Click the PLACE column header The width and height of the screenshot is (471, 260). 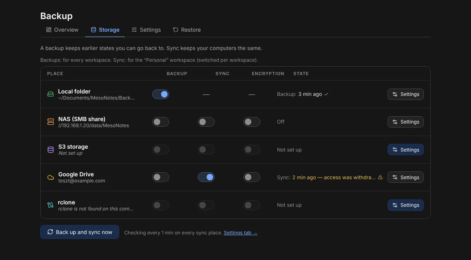click(x=55, y=74)
